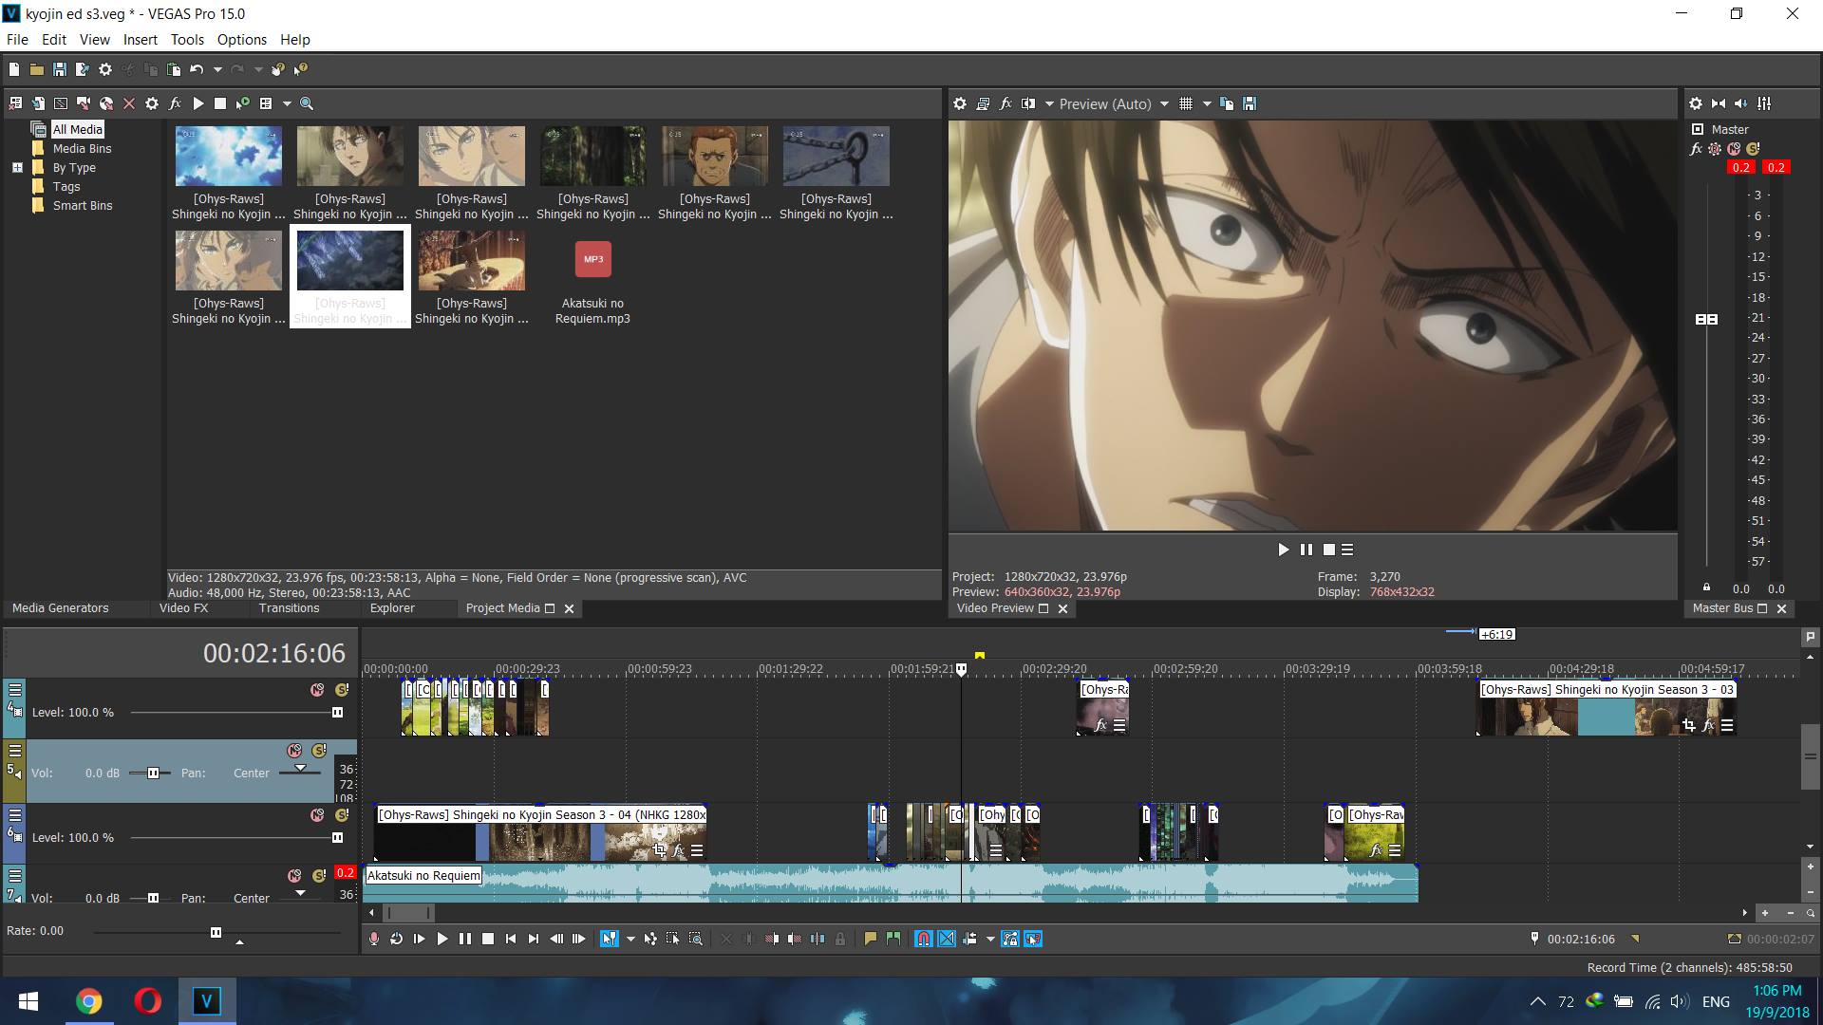Open the Render As icon in main toolbar
The image size is (1823, 1025).
click(x=82, y=69)
